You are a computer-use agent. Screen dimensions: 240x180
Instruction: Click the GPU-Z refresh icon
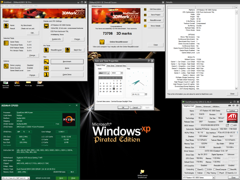click(x=233, y=106)
